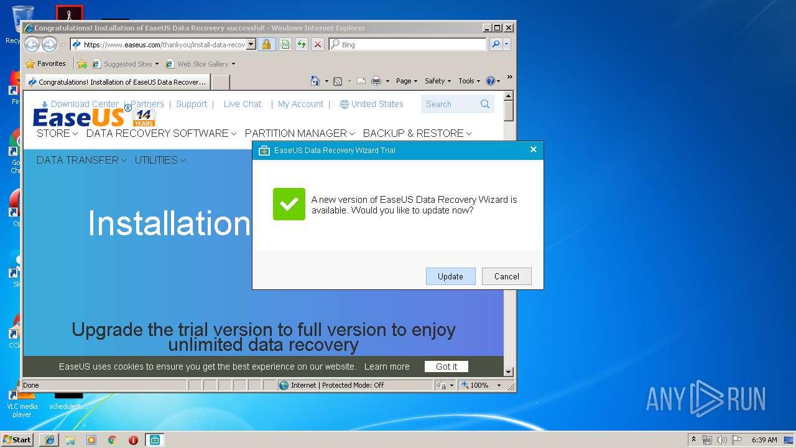Click the Windows Start button
The height and width of the screenshot is (448, 796).
(17, 440)
